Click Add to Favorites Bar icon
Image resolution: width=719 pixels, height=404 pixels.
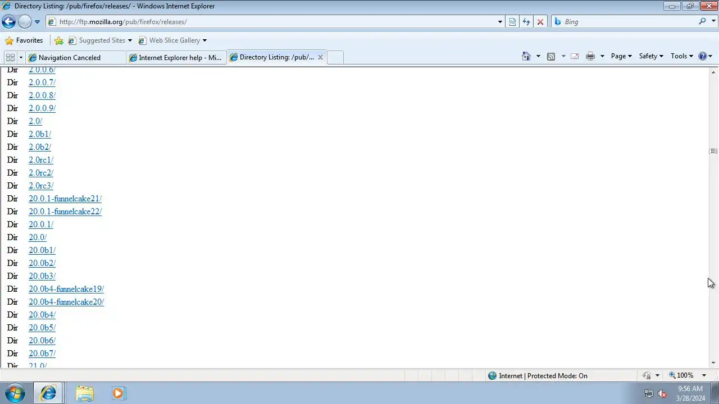59,40
